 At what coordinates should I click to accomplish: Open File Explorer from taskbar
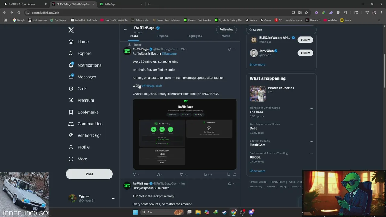coord(198,212)
